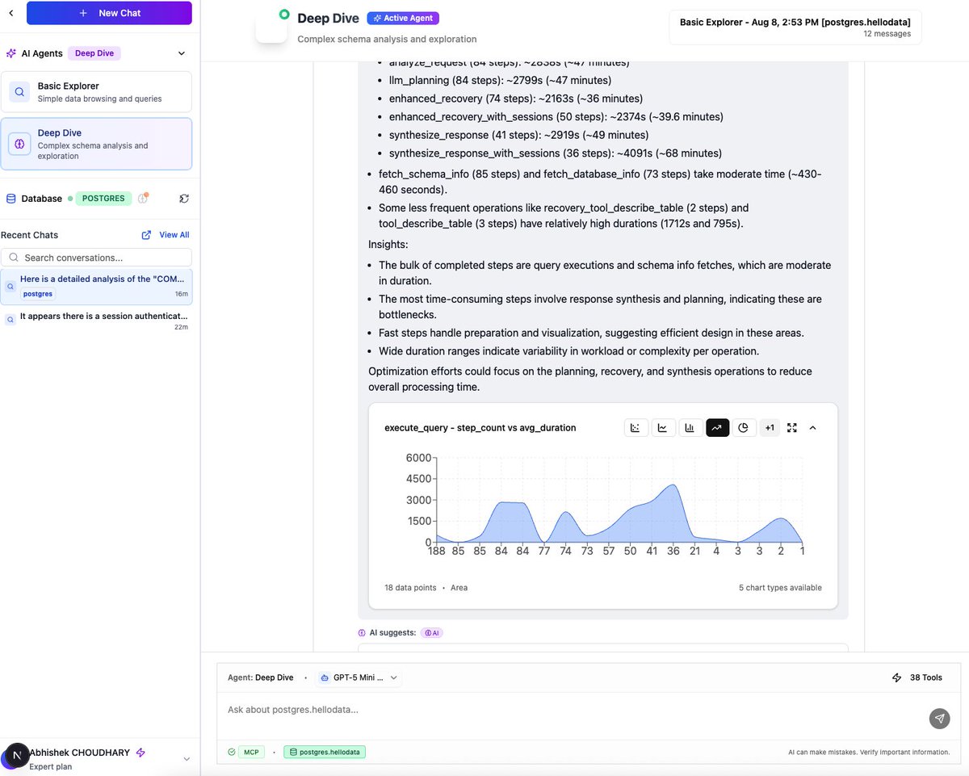The height and width of the screenshot is (776, 969).
Task: Click 'Complex schema analysis and exploration' header subtitle
Action: click(387, 39)
